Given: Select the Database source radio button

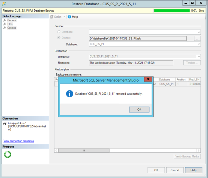Looking at the screenshot, I should (x=59, y=32).
